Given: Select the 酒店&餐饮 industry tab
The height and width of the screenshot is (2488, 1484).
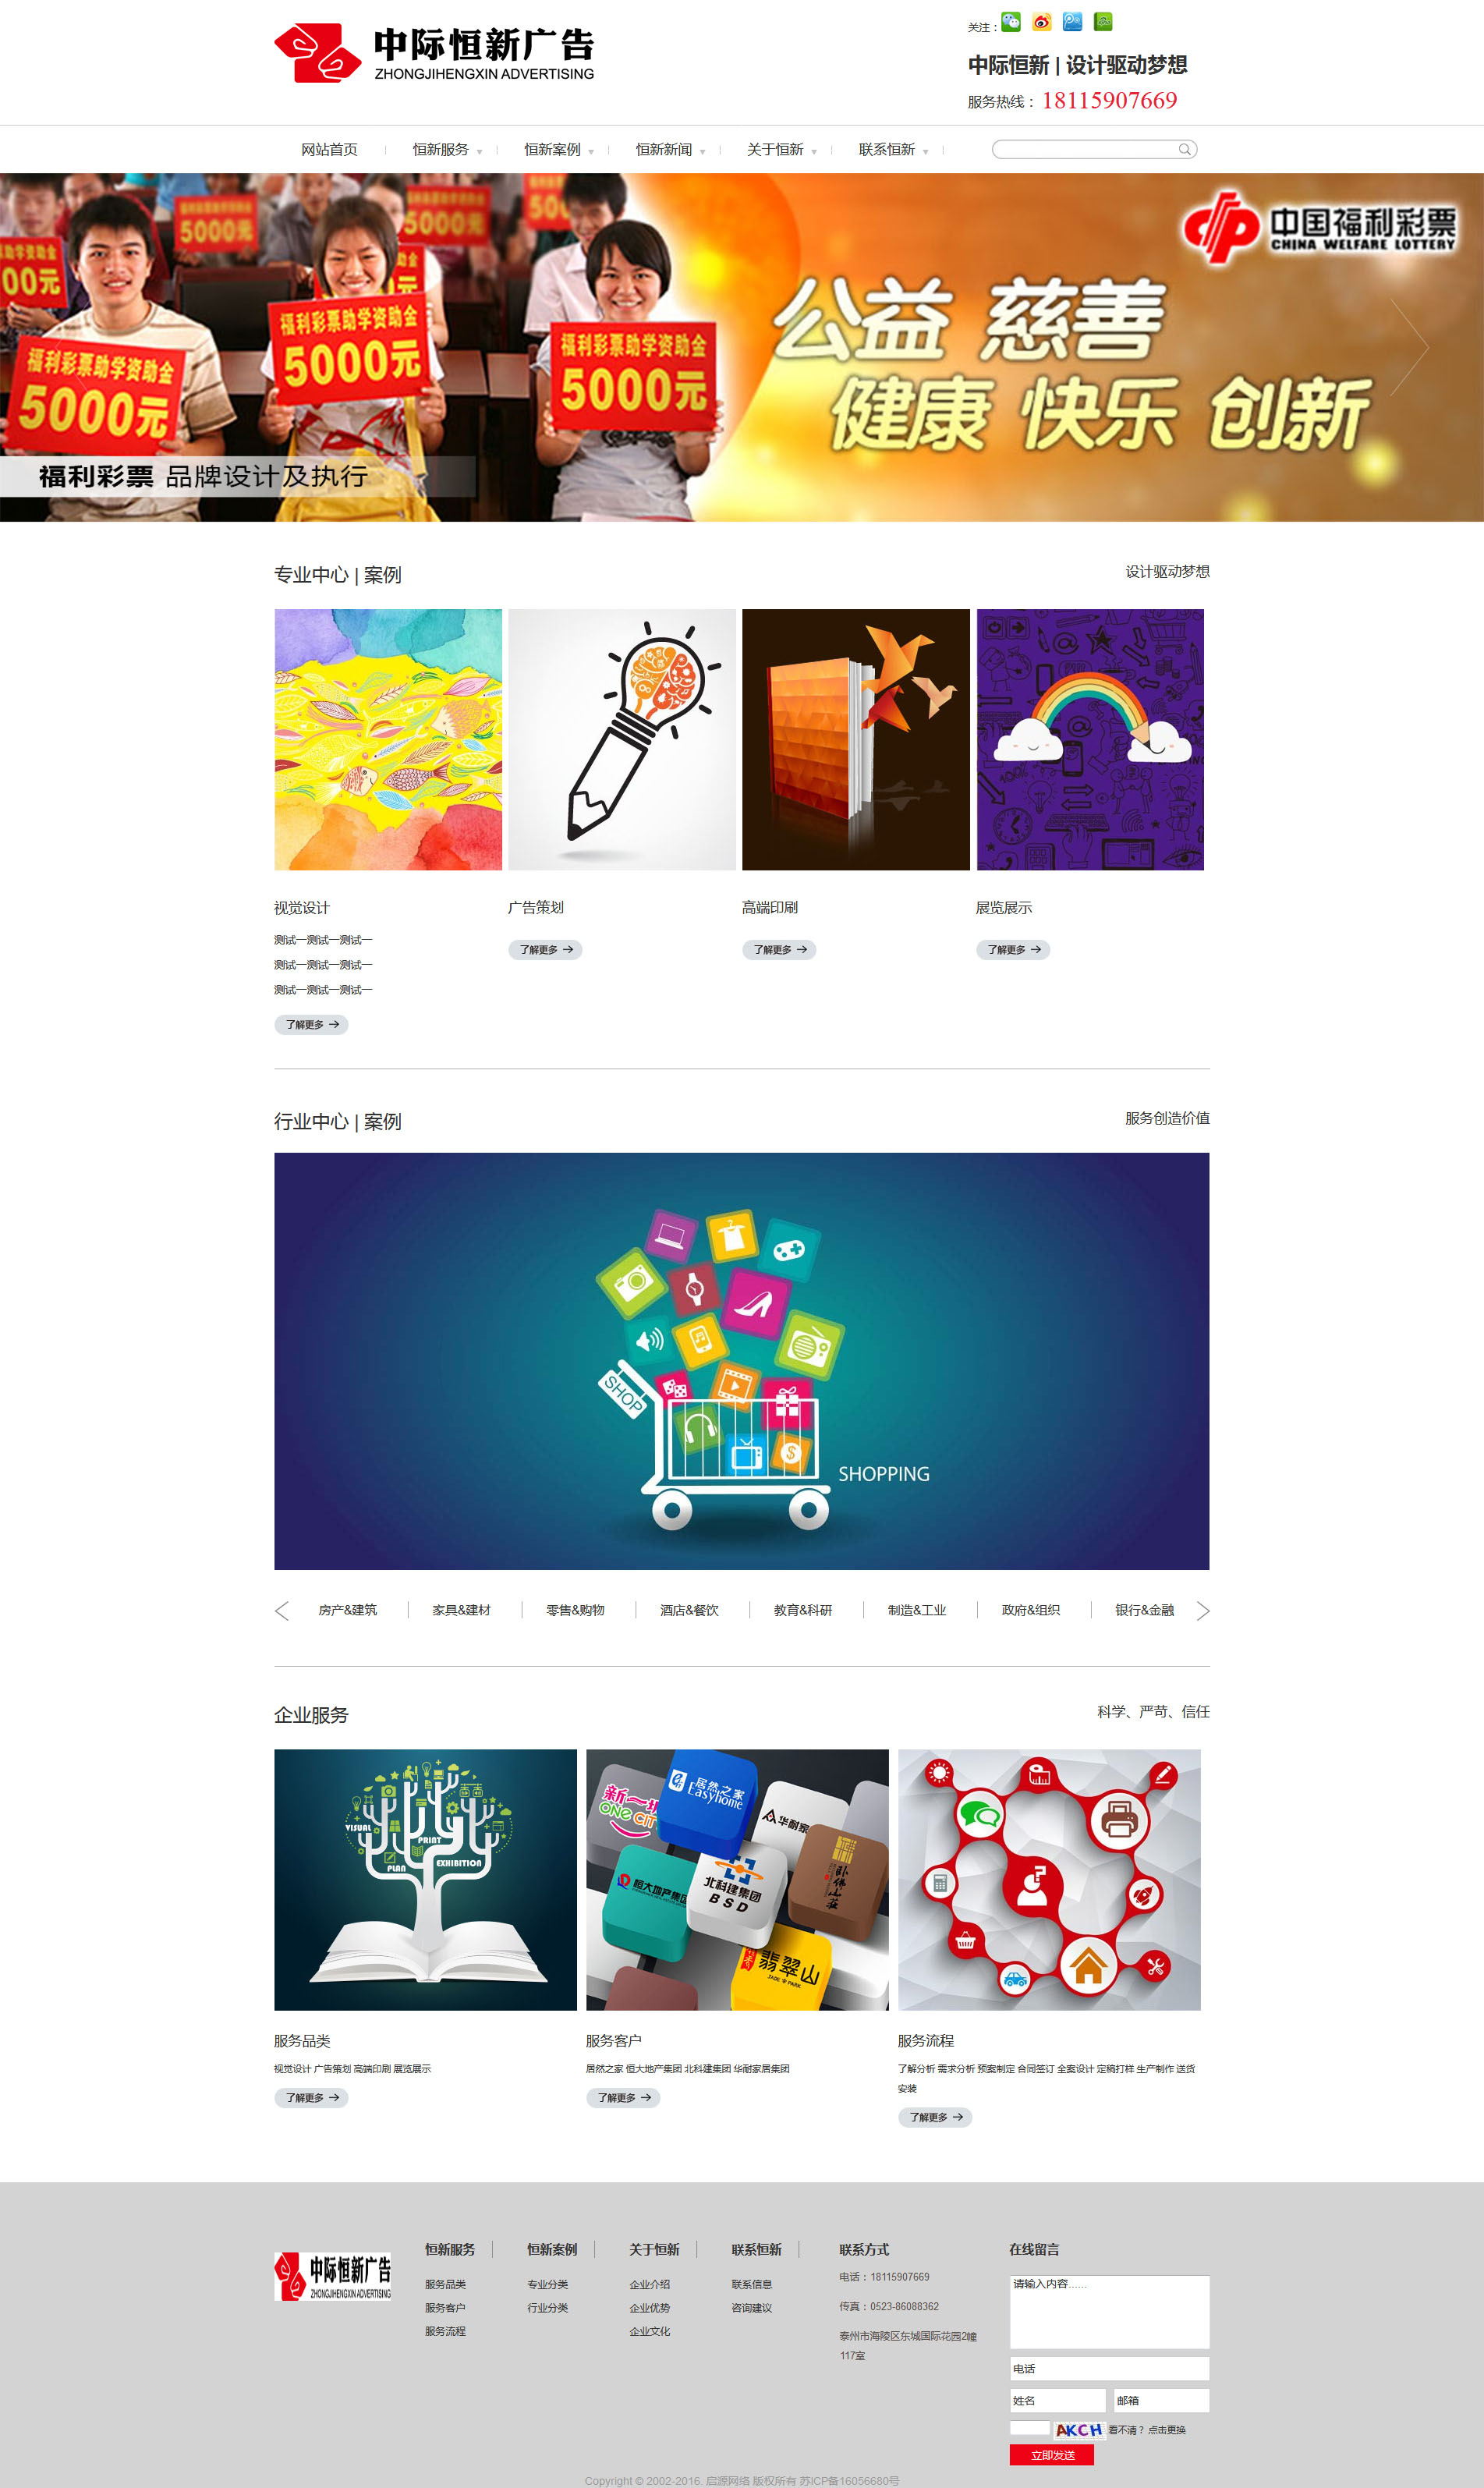Looking at the screenshot, I should pos(689,1610).
